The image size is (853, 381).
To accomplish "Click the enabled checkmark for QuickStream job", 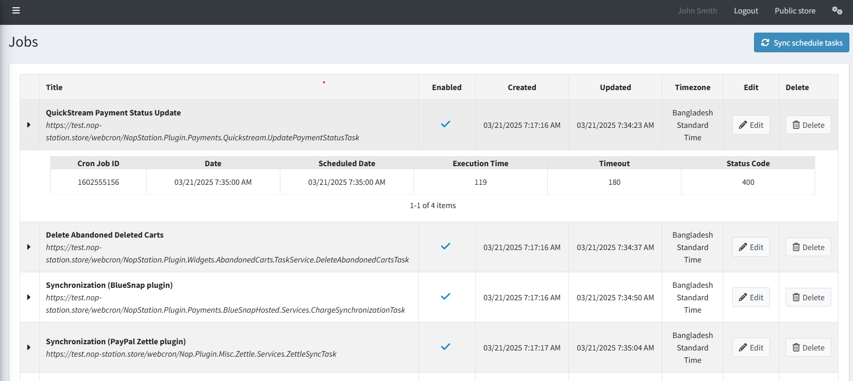I will click(446, 124).
